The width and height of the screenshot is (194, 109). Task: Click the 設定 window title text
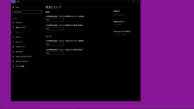(18, 2)
